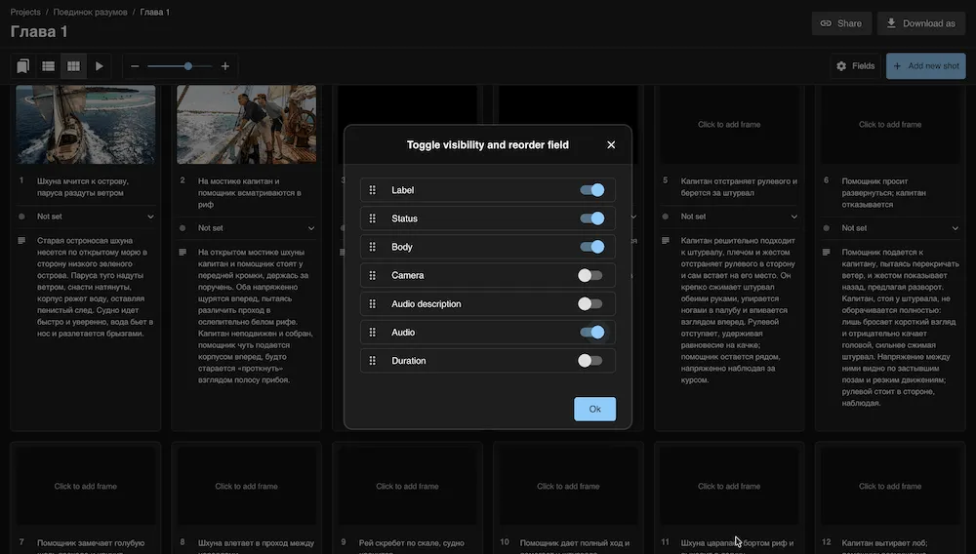Open the Projects breadcrumb link

(x=25, y=12)
